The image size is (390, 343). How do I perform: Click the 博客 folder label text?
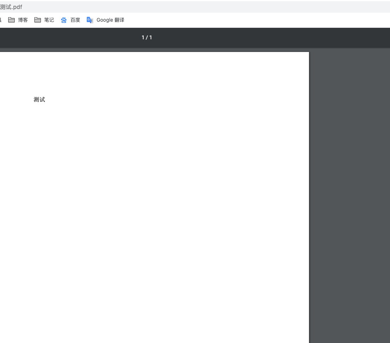(23, 20)
